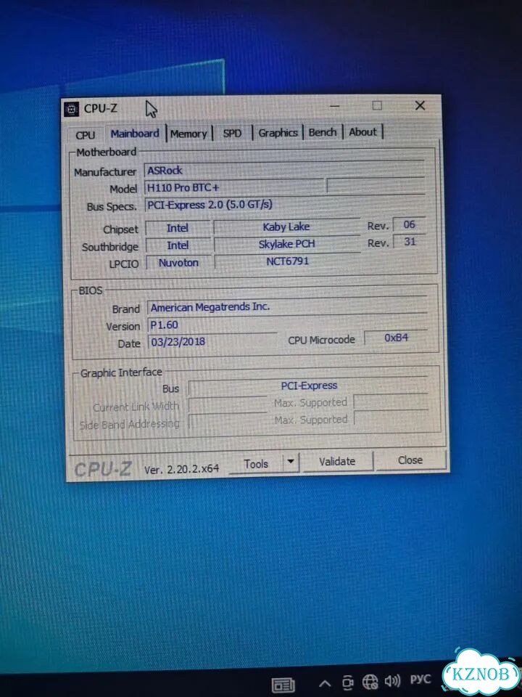Image resolution: width=522 pixels, height=697 pixels.
Task: Open the volume speaker tray icon
Action: pos(392,680)
